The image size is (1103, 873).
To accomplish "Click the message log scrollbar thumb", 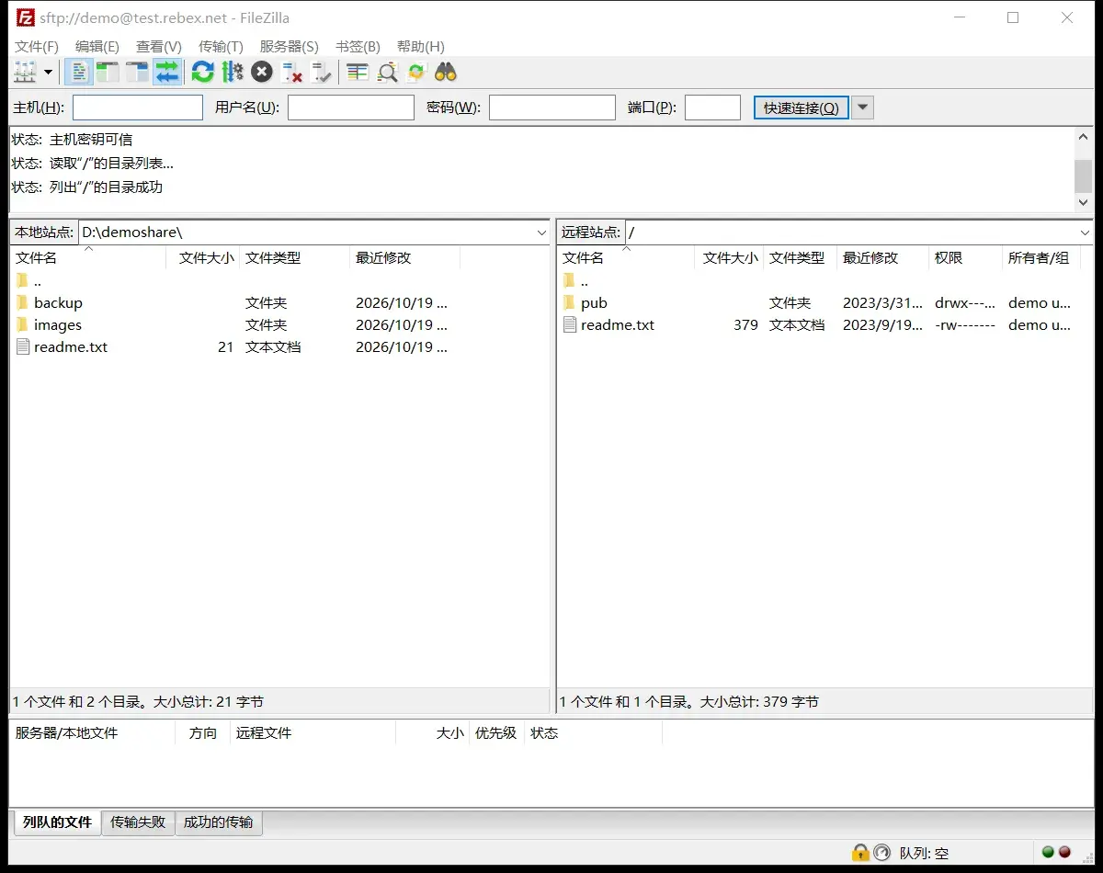I will click(x=1084, y=175).
